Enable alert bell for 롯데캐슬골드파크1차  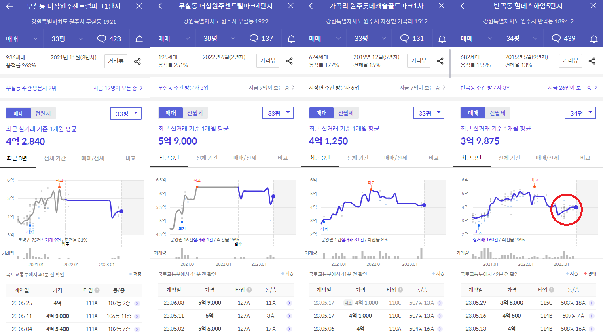(442, 39)
